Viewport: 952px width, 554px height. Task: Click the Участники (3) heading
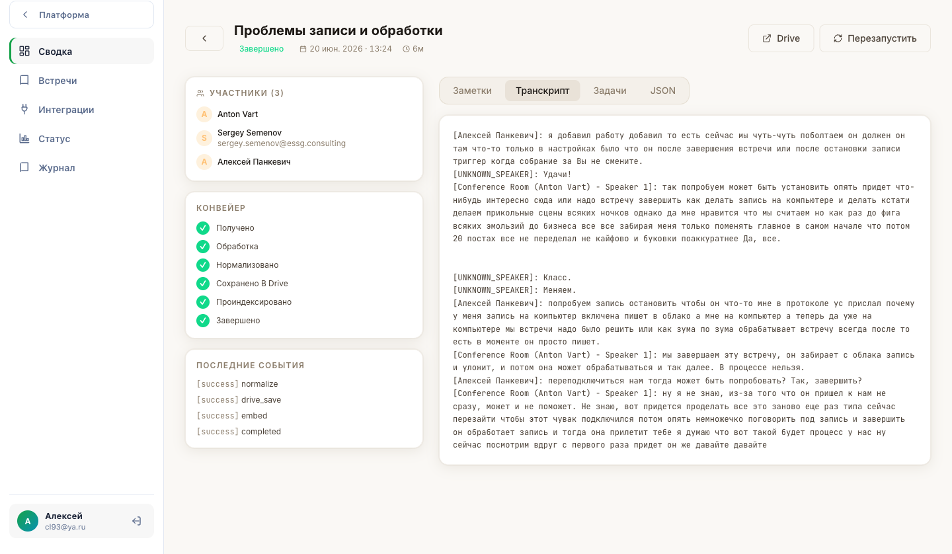coord(247,93)
